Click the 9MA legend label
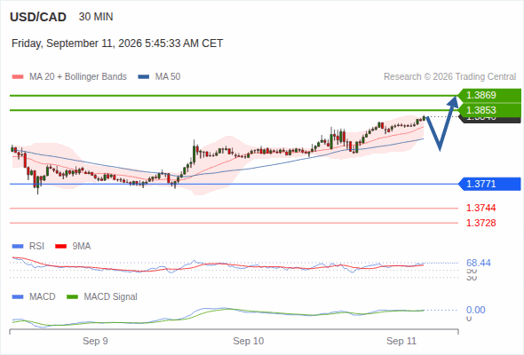The image size is (524, 355). tap(82, 247)
